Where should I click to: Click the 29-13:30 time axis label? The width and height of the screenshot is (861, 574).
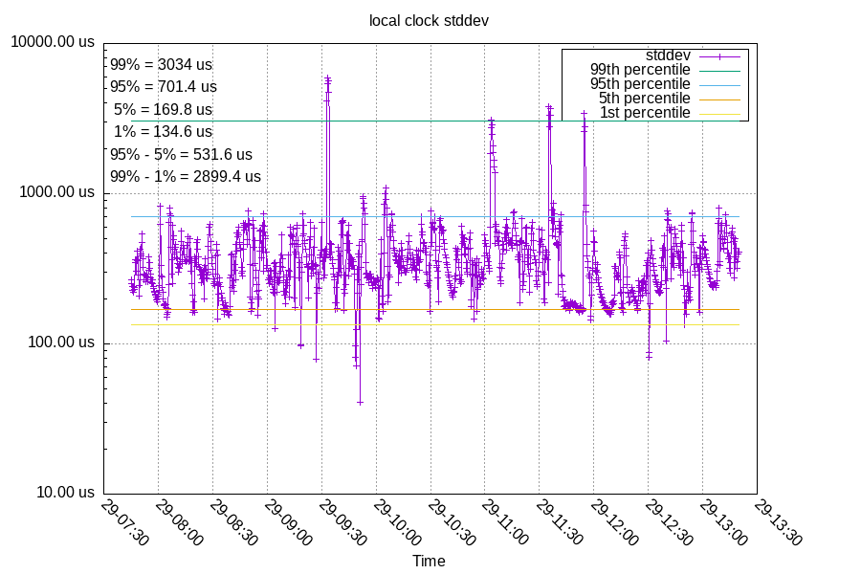[x=779, y=522]
